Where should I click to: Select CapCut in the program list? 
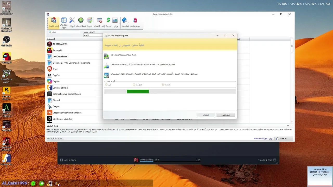coord(74,75)
